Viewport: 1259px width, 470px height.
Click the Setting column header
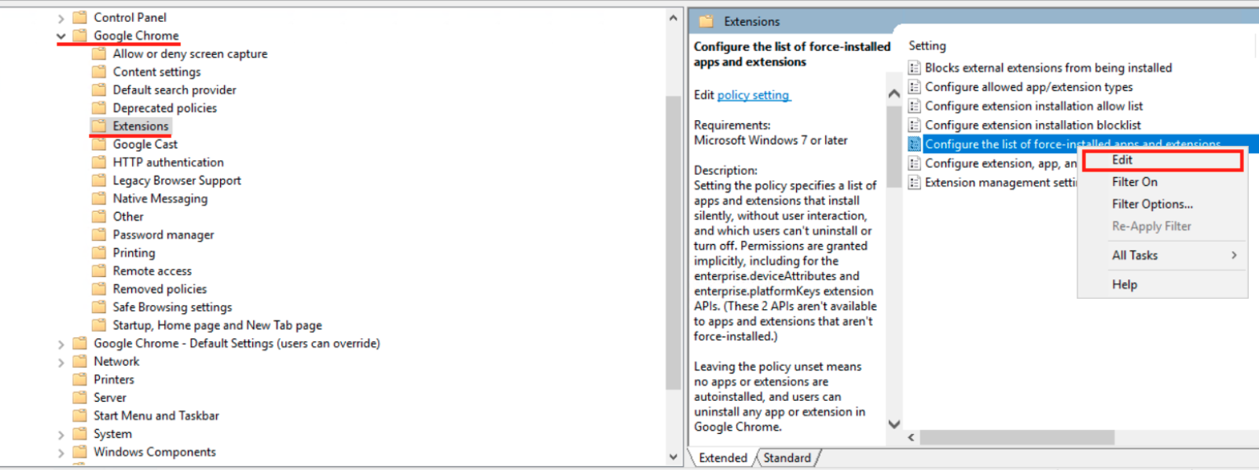[927, 46]
